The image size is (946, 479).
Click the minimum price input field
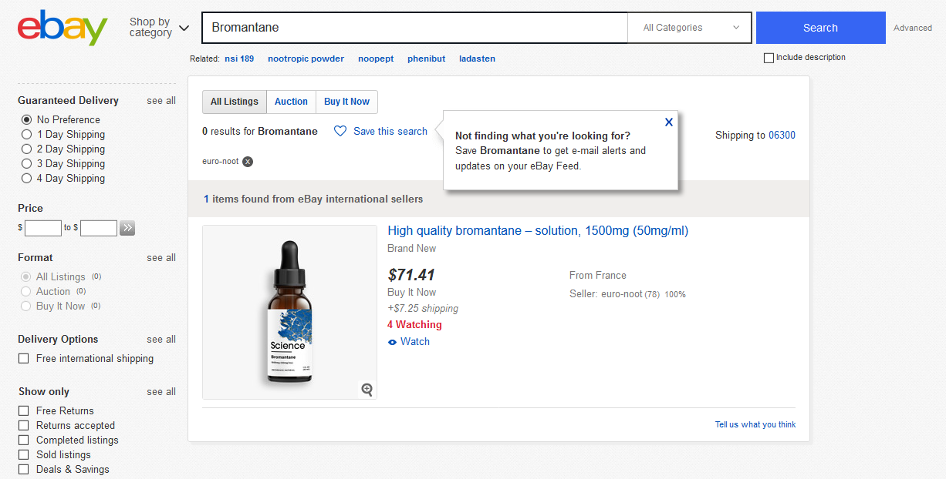[43, 228]
